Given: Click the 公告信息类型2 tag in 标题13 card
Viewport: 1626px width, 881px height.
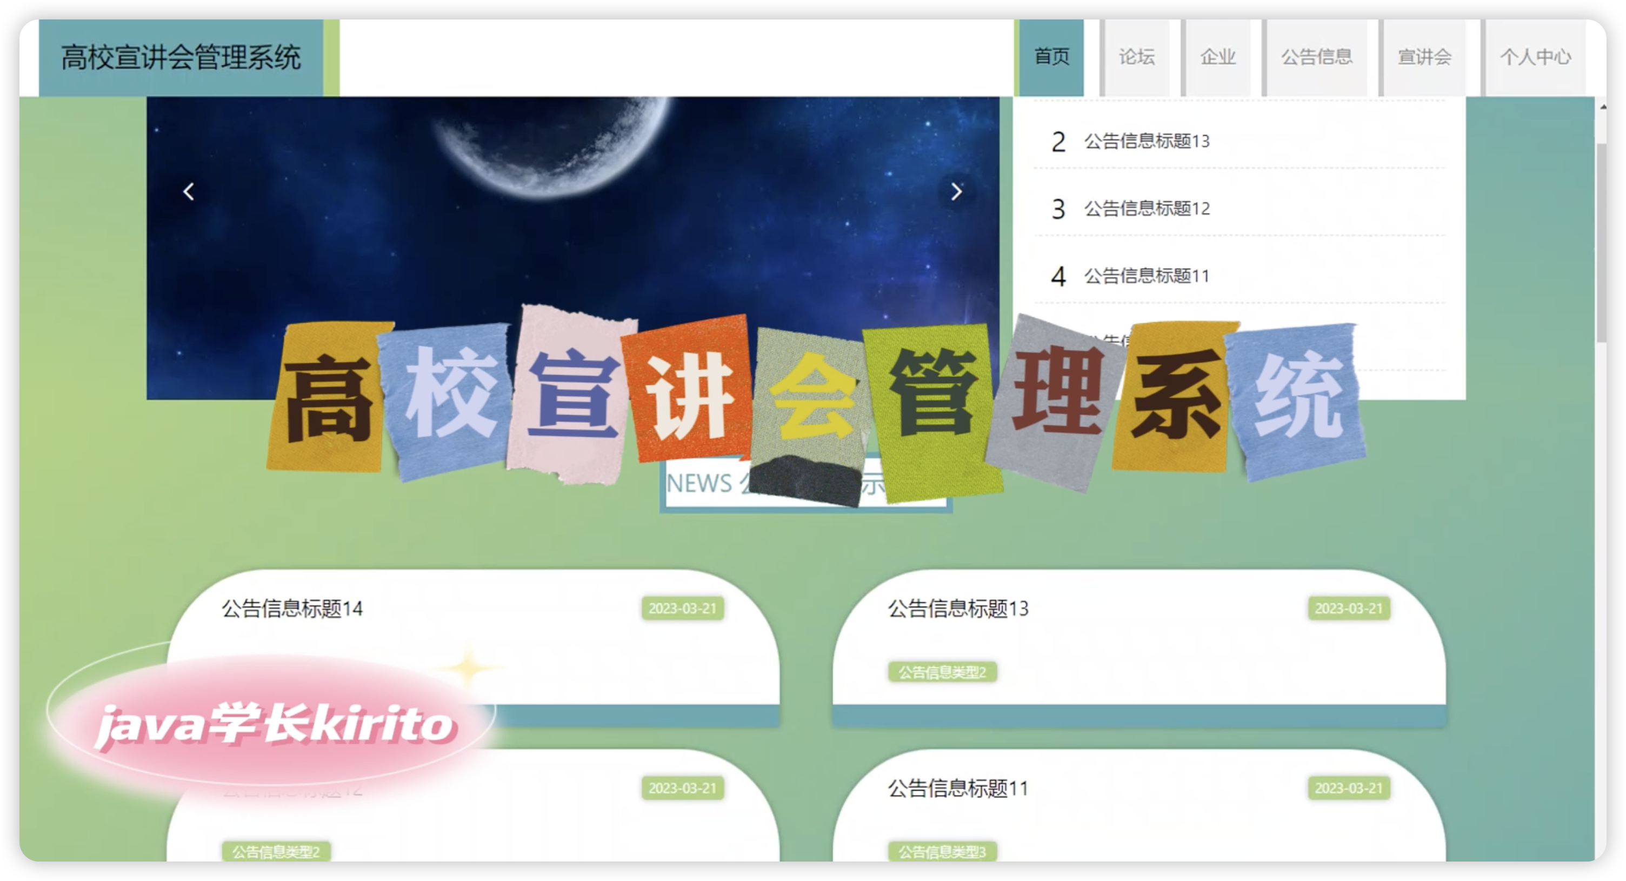Looking at the screenshot, I should 942,672.
